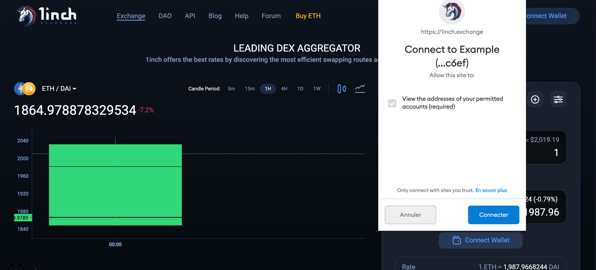Switch to line chart view

(x=360, y=89)
